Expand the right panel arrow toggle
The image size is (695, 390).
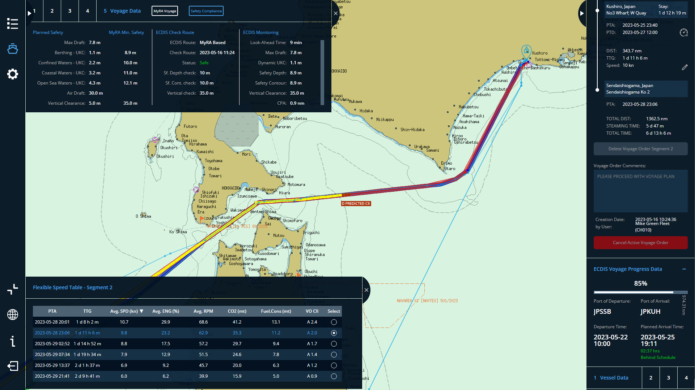[x=582, y=13]
